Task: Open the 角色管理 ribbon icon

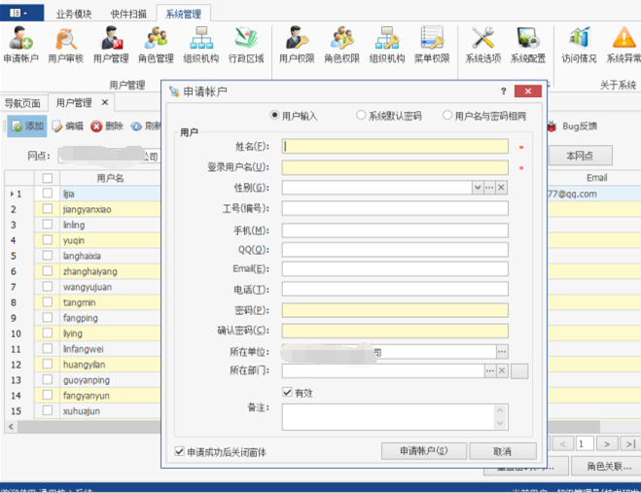Action: point(156,44)
